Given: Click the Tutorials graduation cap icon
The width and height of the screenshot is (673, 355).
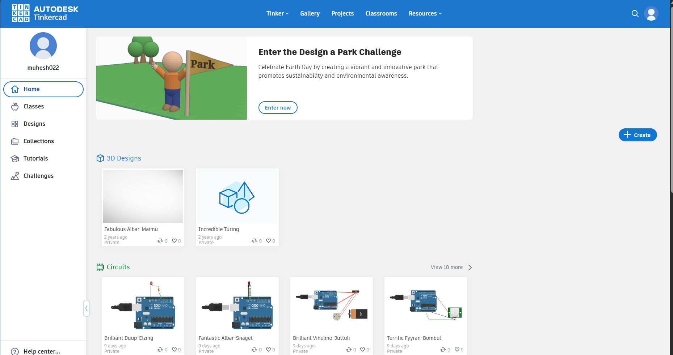Looking at the screenshot, I should click(15, 159).
